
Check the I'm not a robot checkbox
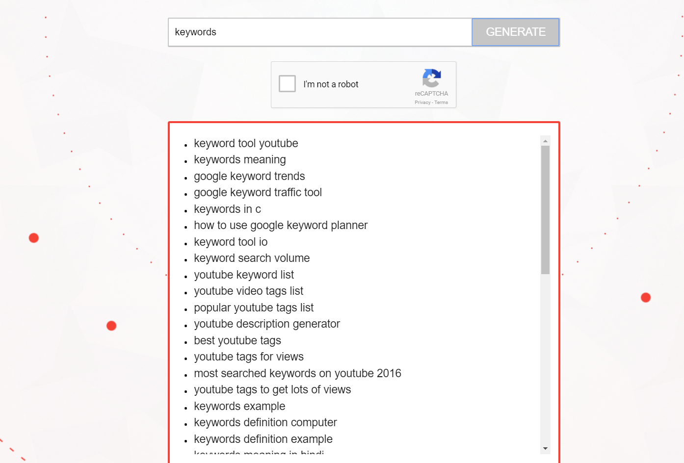287,83
